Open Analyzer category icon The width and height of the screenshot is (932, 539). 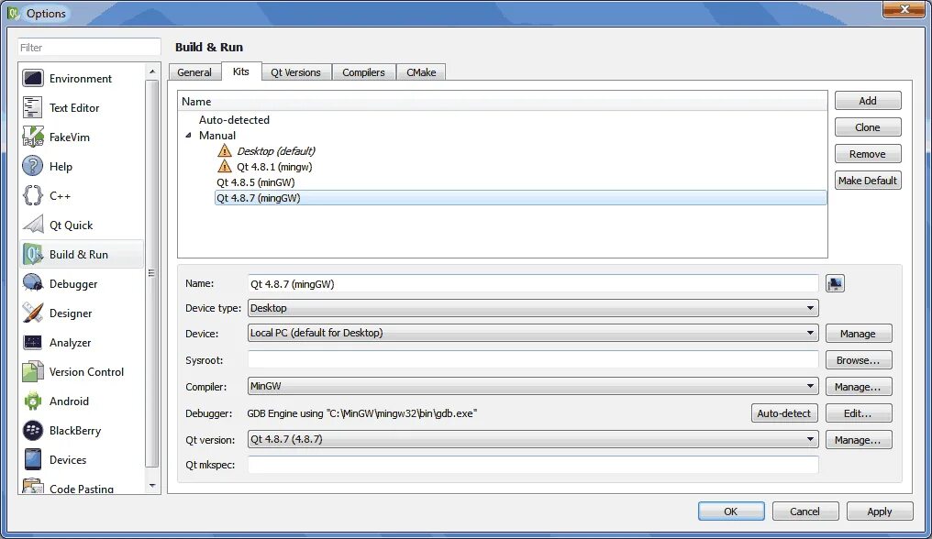pyautogui.click(x=33, y=342)
